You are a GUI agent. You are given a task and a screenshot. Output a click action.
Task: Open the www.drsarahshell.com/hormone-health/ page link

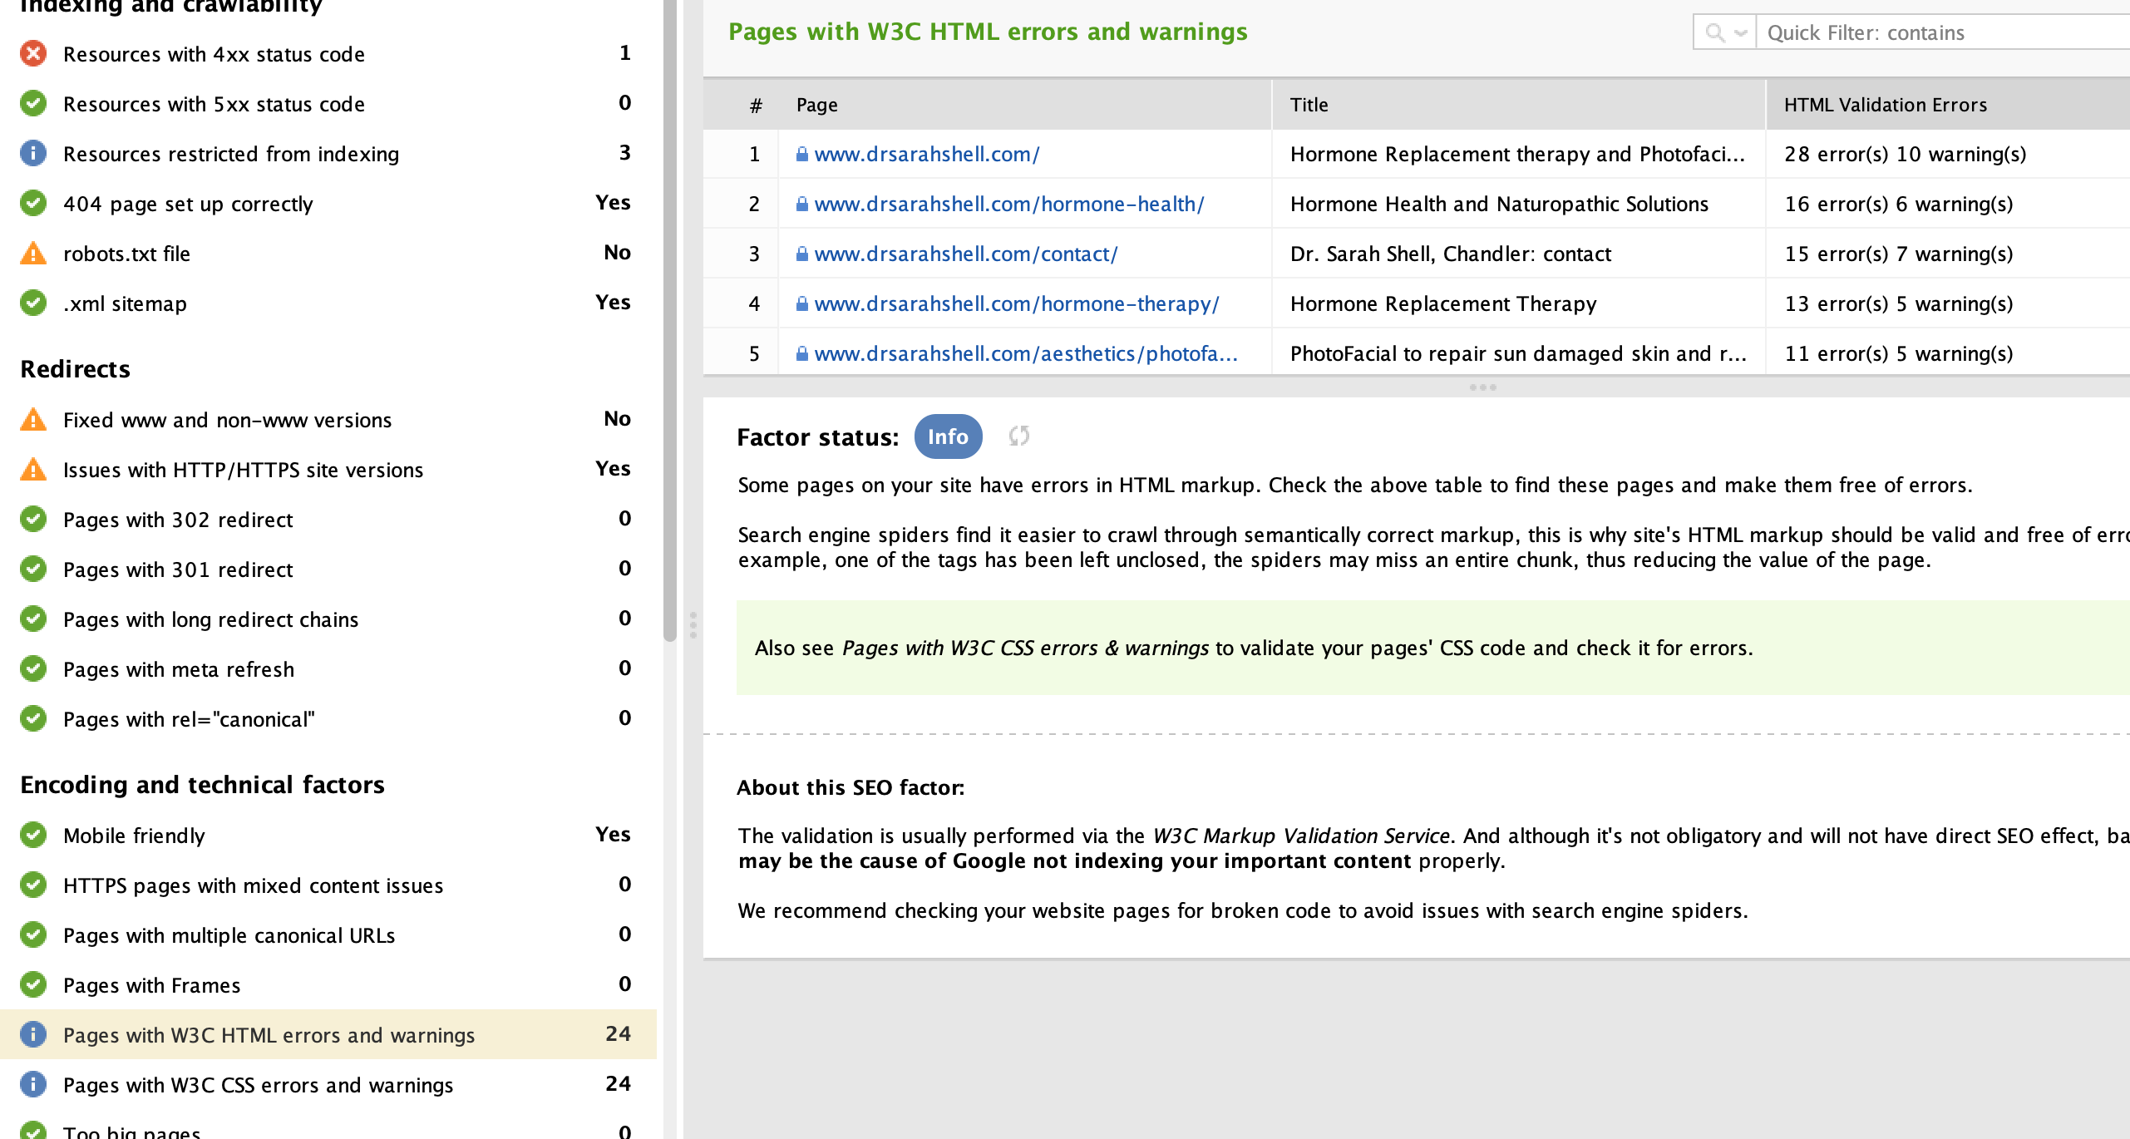1008,204
